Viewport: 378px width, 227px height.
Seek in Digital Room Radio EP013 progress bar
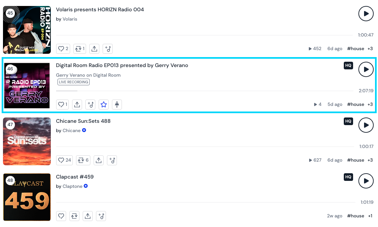coord(205,91)
